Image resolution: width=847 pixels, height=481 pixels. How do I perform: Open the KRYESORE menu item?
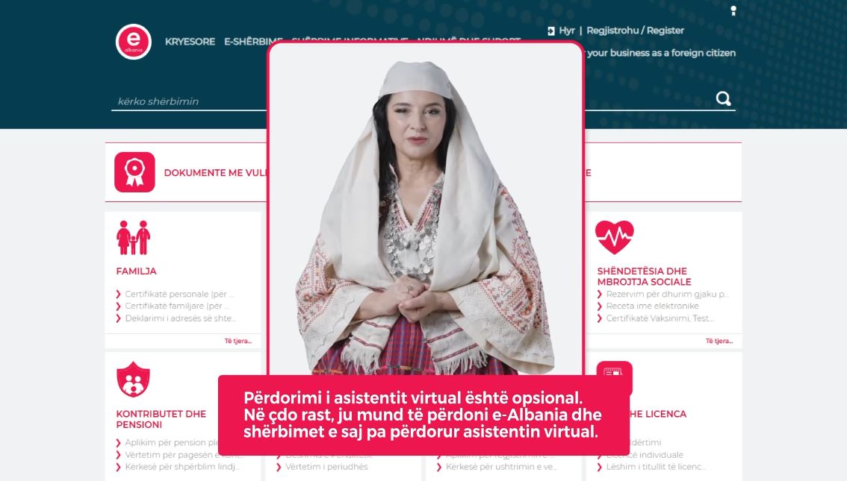(190, 42)
